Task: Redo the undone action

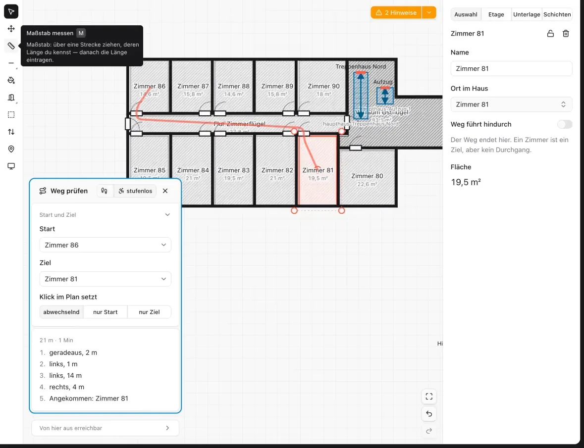Action: [x=429, y=431]
